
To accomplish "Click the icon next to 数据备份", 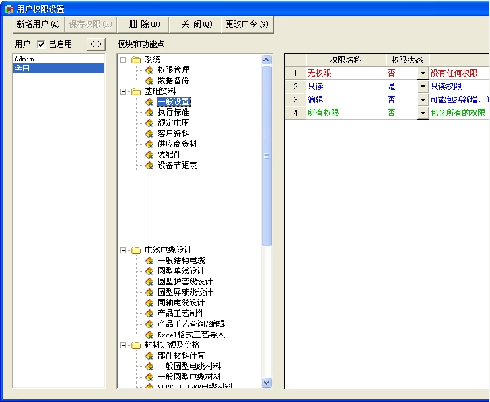I will (x=149, y=81).
